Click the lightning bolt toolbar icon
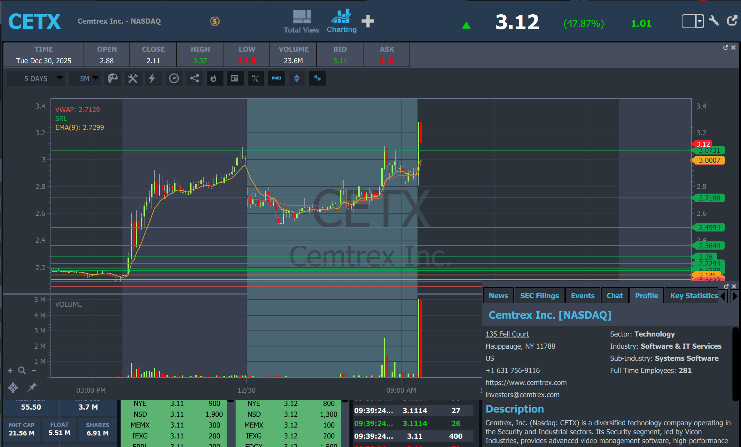The image size is (741, 447). [x=152, y=78]
